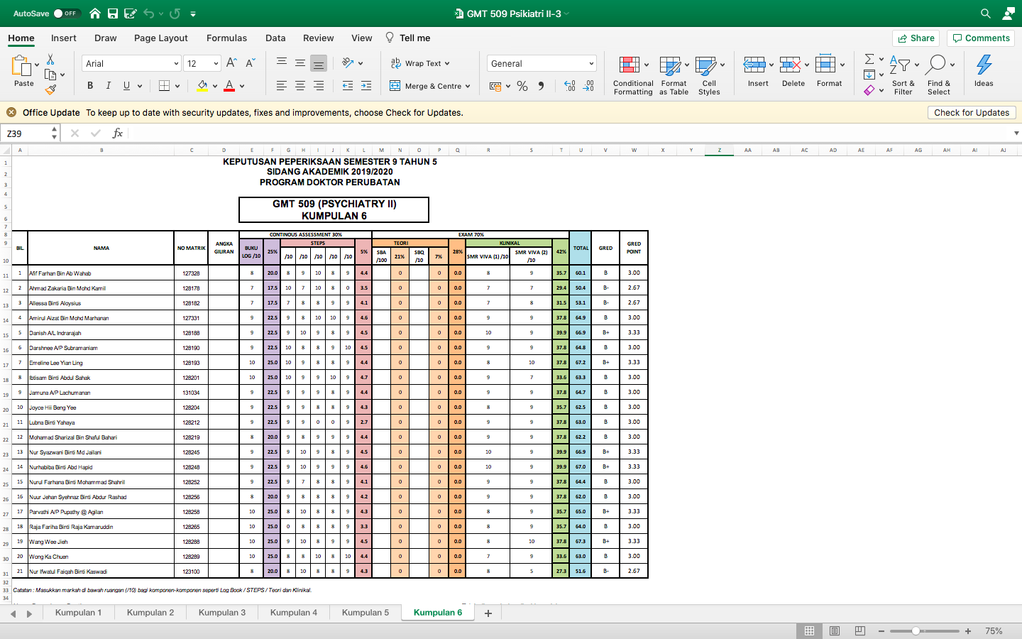1022x639 pixels.
Task: Click Find & Select button
Action: click(939, 75)
